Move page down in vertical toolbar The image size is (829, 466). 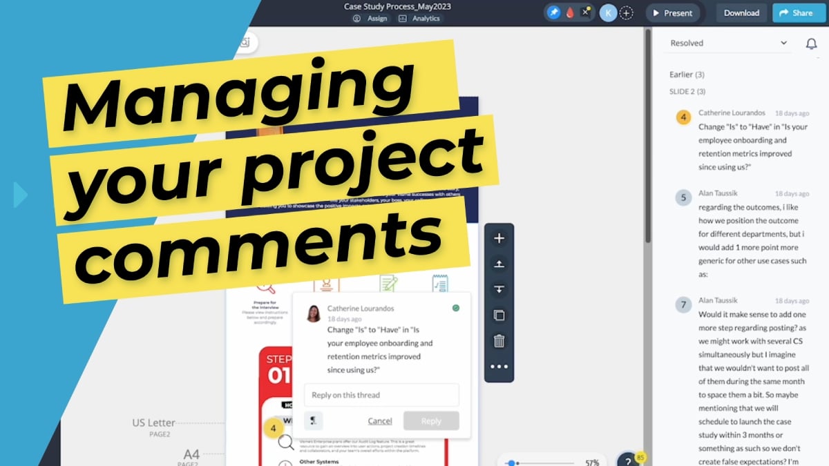click(499, 289)
